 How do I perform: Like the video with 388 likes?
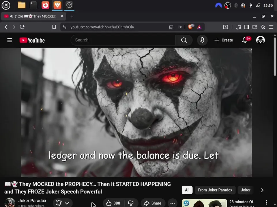tap(113, 203)
